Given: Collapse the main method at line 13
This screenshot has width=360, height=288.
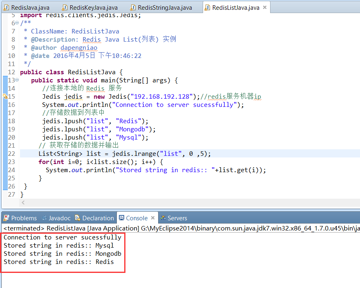Looking at the screenshot, I should [17, 80].
